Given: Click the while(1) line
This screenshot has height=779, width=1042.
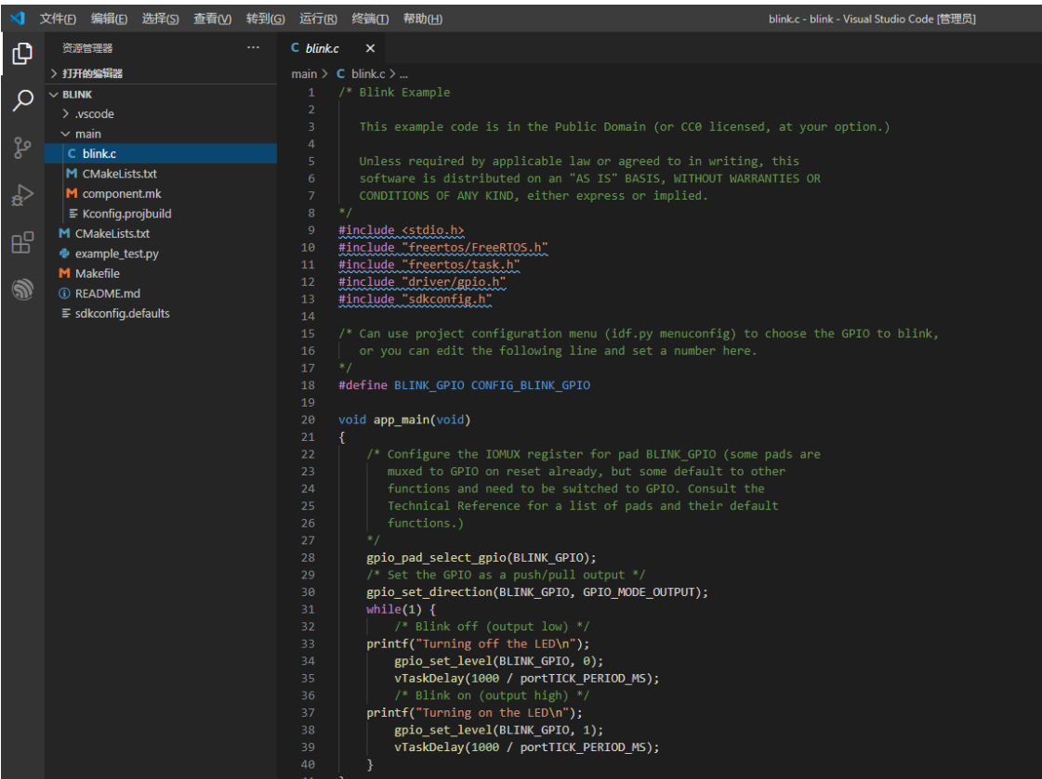Looking at the screenshot, I should [x=401, y=609].
